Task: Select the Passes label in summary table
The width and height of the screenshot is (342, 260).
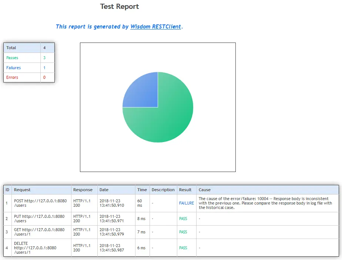Action: (12, 58)
